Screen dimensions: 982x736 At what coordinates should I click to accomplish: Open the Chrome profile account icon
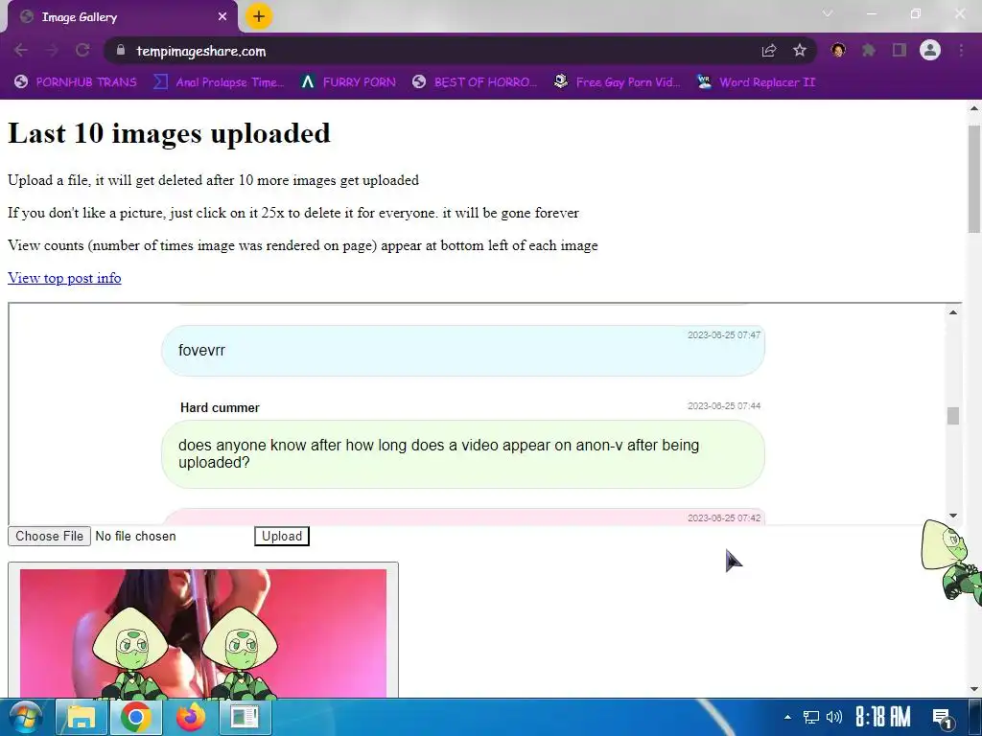pyautogui.click(x=930, y=50)
